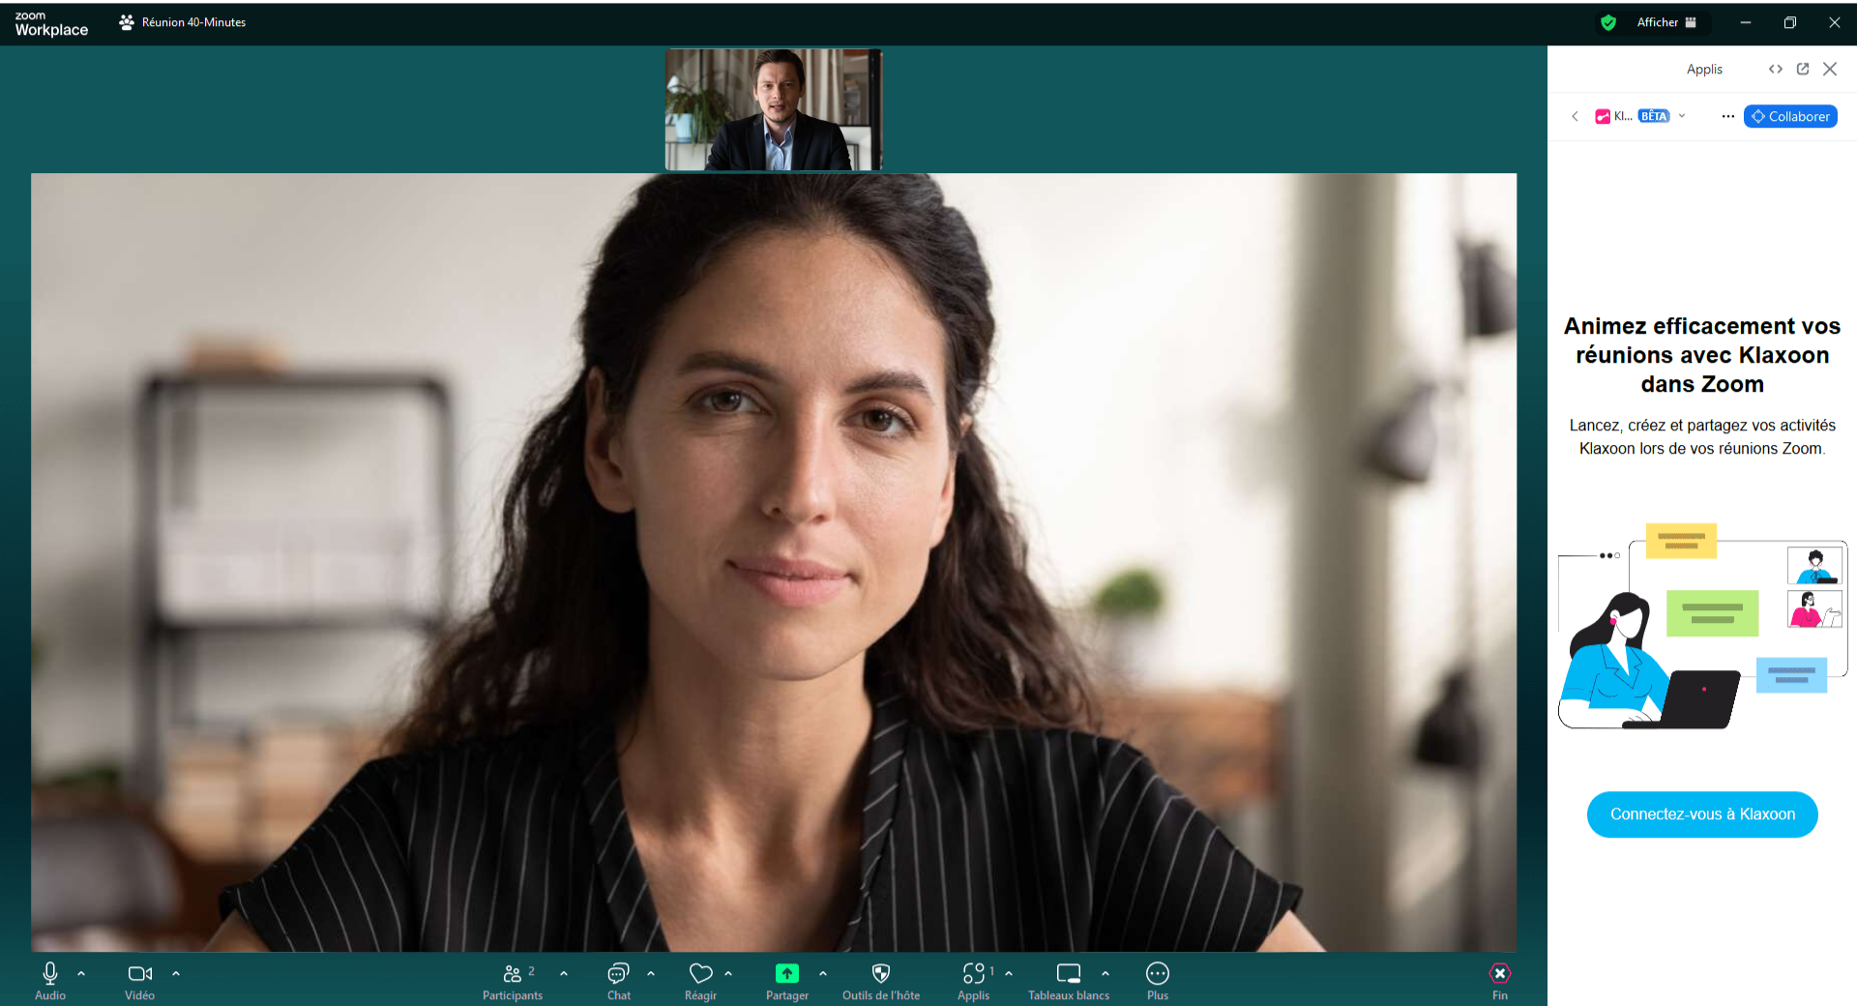1857x1006 pixels.
Task: Open the Afficher view menu
Action: 1665,22
